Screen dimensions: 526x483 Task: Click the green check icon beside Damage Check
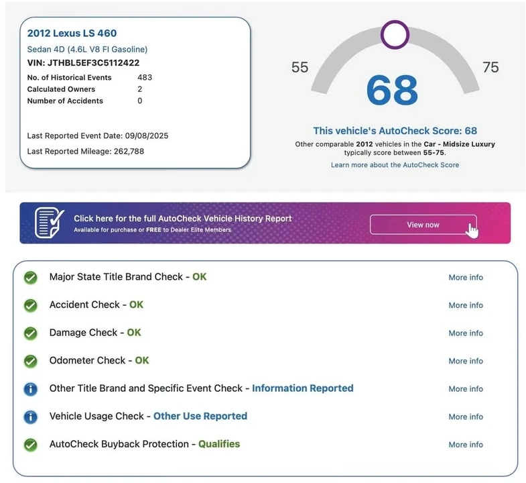(31, 333)
